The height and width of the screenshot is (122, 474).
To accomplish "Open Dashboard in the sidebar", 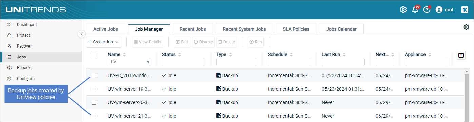I will (x=41, y=25).
